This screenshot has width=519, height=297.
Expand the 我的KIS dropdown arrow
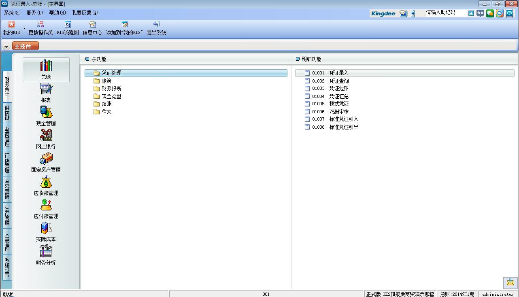click(x=24, y=28)
